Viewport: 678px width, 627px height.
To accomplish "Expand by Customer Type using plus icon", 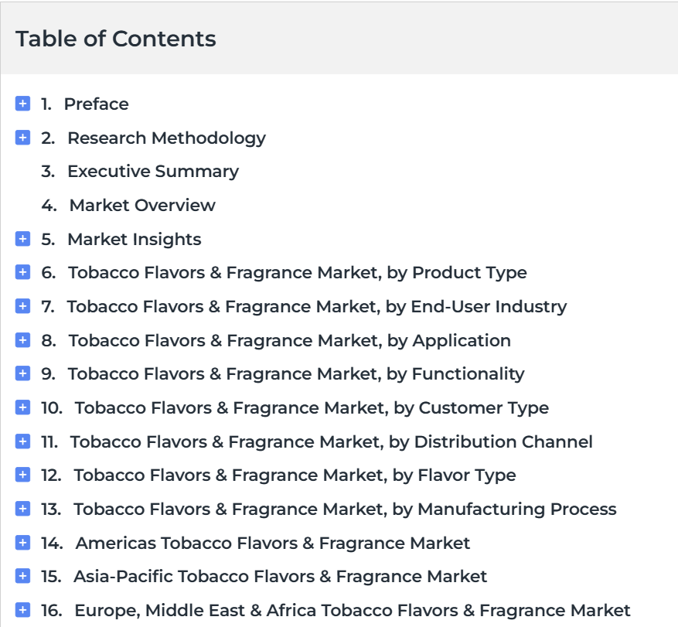I will pyautogui.click(x=22, y=407).
